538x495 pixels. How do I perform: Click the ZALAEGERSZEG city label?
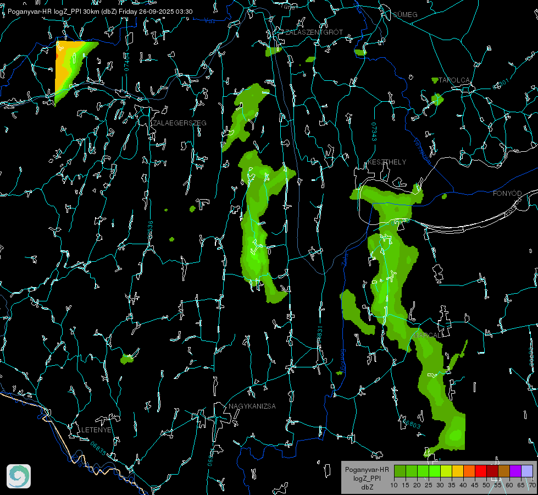tap(180, 123)
